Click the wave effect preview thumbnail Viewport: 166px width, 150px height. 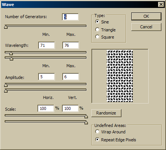(120, 76)
